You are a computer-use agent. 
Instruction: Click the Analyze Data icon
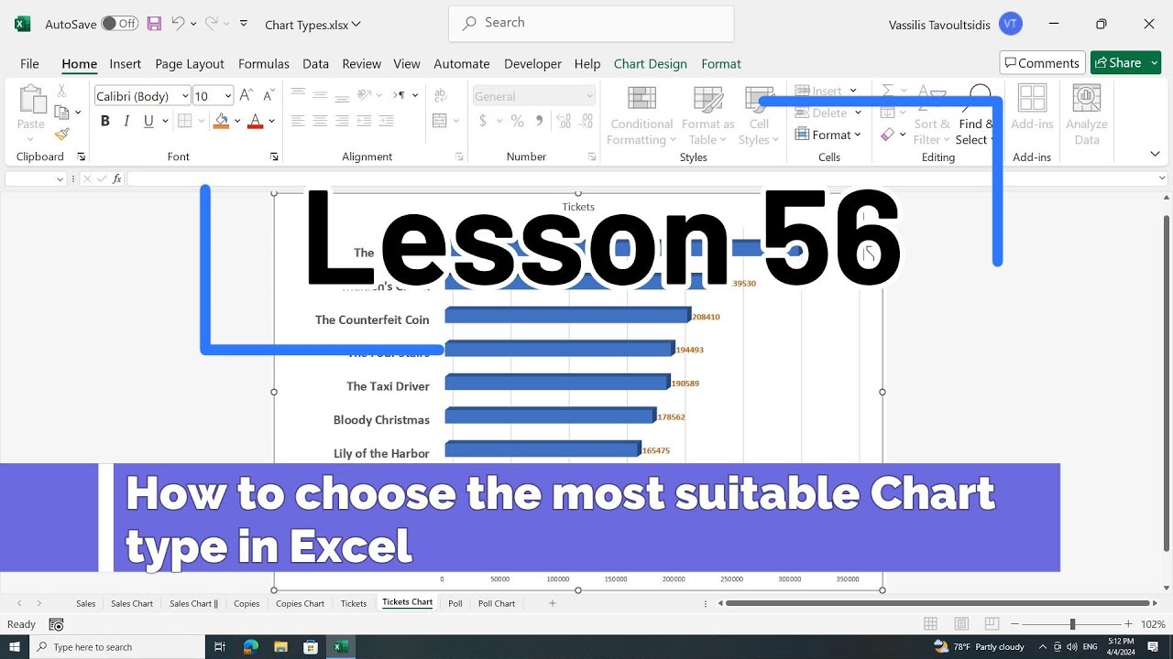pyautogui.click(x=1087, y=115)
